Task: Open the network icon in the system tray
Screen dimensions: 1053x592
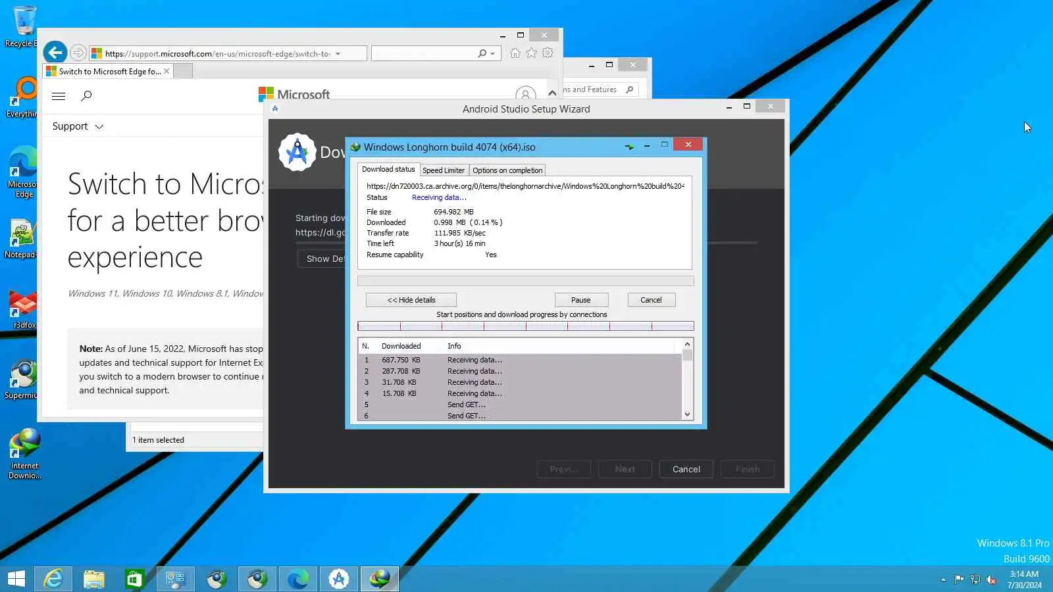Action: click(975, 580)
